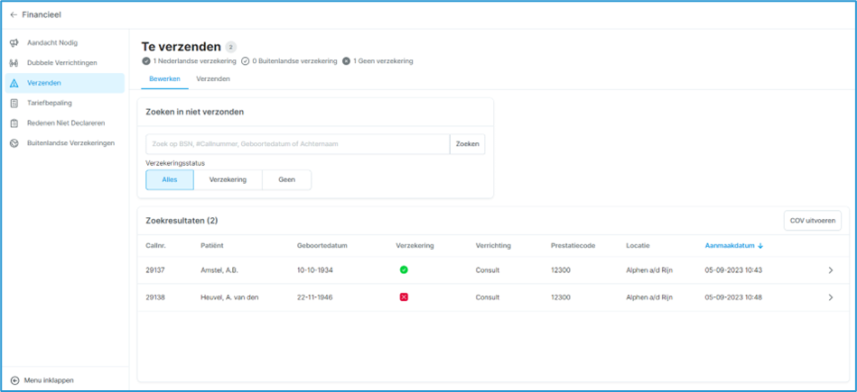Click red insurance cross for Heuvel
The height and width of the screenshot is (392, 857).
pyautogui.click(x=404, y=297)
